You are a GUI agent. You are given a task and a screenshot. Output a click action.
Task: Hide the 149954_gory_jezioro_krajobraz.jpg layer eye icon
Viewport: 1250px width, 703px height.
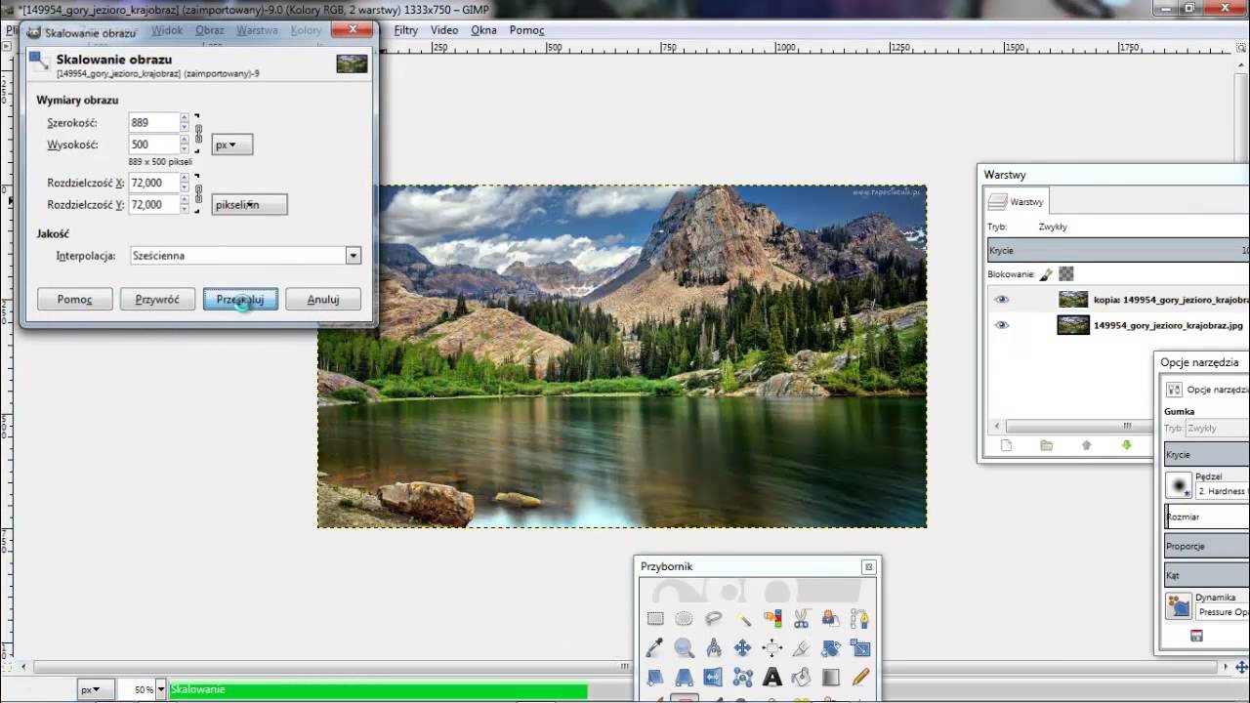pyautogui.click(x=1001, y=325)
